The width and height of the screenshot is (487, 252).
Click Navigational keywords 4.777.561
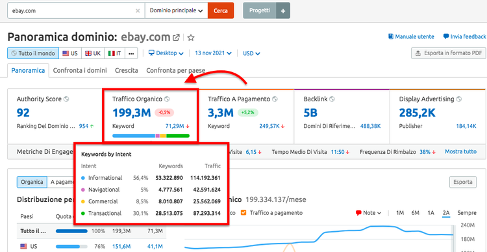[171, 190]
